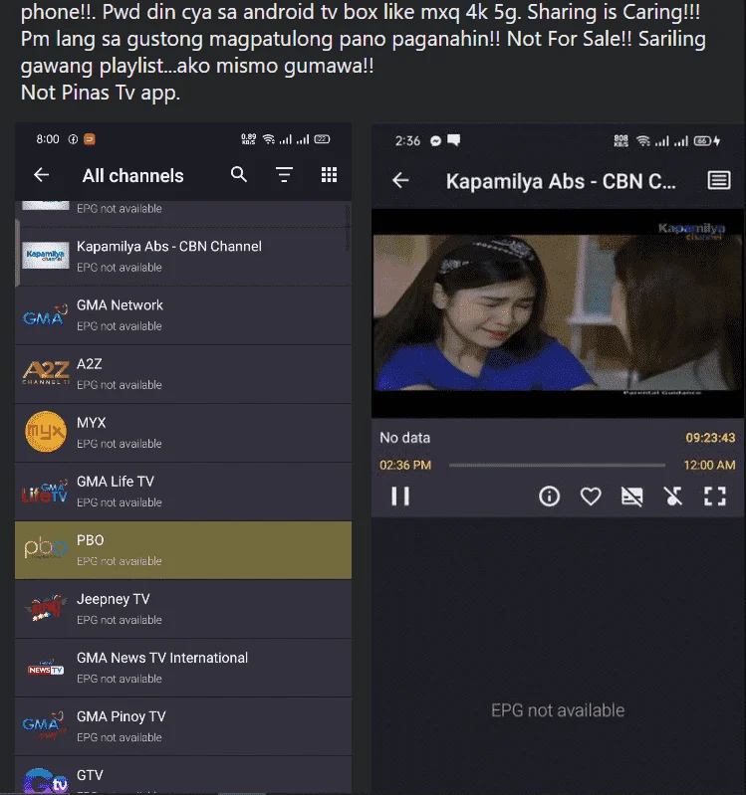Select Kapamilya Abs - CBN Channel row
Image resolution: width=746 pixels, height=795 pixels.
point(183,257)
